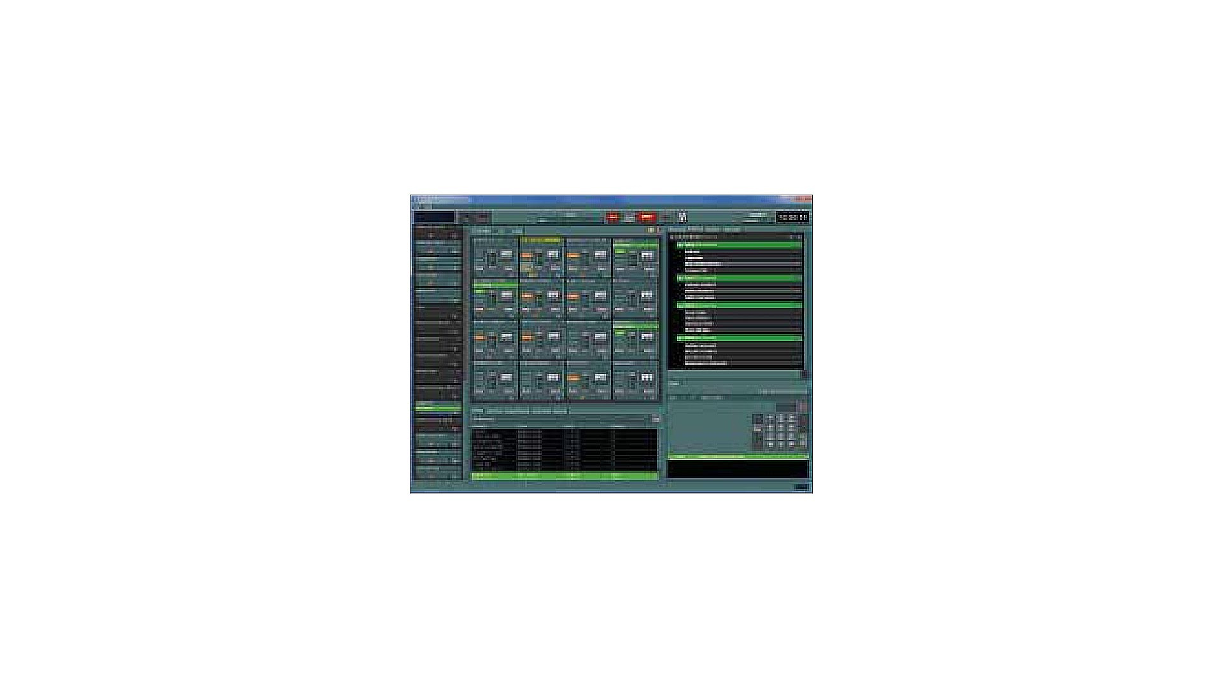
Task: Select the green highlighted row below bottom table
Action: click(565, 476)
